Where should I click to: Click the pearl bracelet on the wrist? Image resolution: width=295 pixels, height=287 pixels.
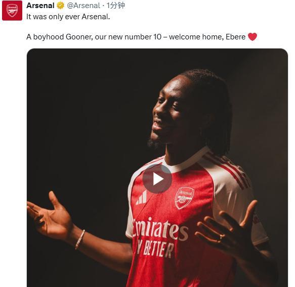80,240
